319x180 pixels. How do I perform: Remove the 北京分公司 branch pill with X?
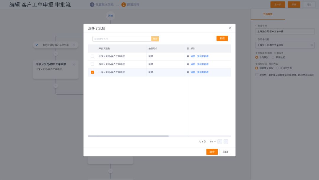[x=74, y=45]
